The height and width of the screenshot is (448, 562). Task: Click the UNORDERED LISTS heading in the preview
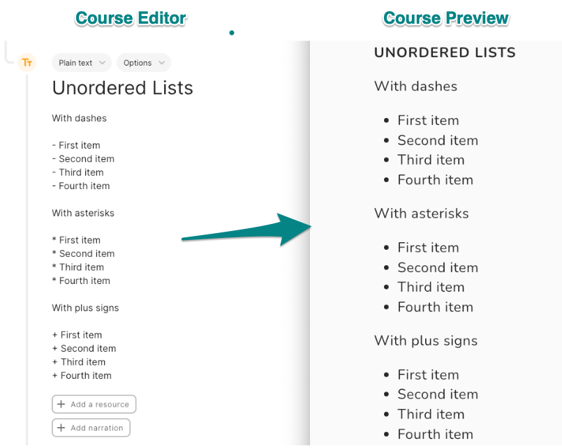(x=445, y=53)
